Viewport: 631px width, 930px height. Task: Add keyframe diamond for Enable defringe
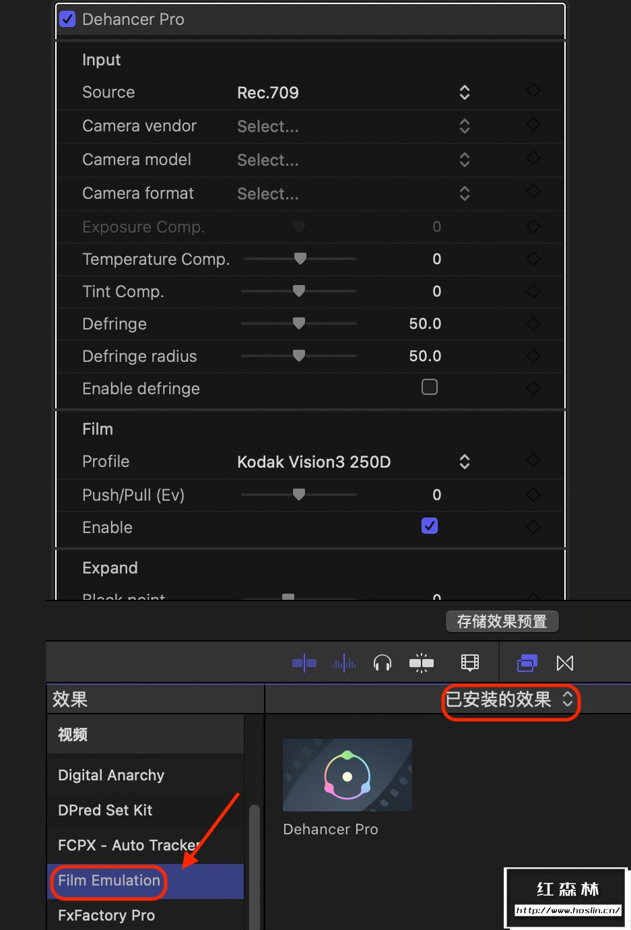[533, 387]
